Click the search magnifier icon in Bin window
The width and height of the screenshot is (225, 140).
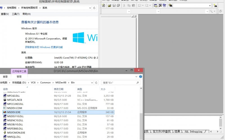tap(138, 83)
